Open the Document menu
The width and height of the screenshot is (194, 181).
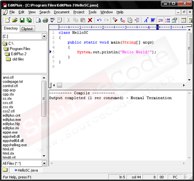tap(62, 12)
